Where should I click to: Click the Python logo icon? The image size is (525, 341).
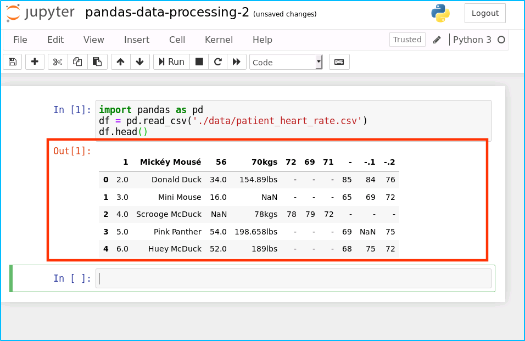point(440,13)
